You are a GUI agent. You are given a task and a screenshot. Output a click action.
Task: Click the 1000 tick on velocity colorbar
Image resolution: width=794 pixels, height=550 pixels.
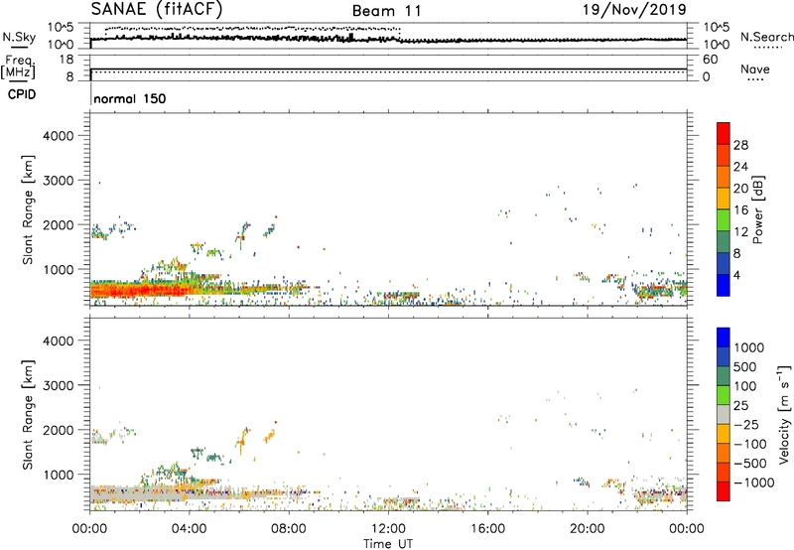749,347
